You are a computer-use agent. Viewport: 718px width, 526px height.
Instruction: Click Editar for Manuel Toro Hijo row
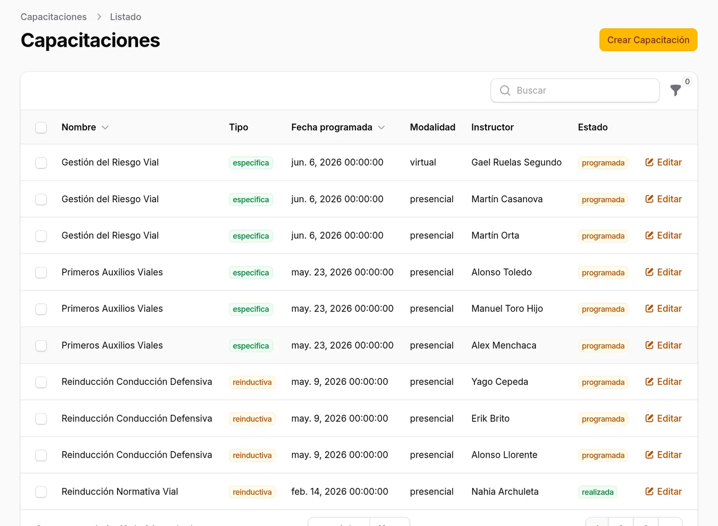[663, 308]
